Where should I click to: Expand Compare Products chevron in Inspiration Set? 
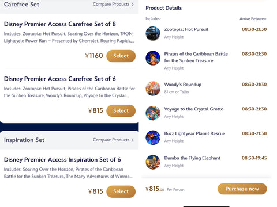(x=132, y=140)
